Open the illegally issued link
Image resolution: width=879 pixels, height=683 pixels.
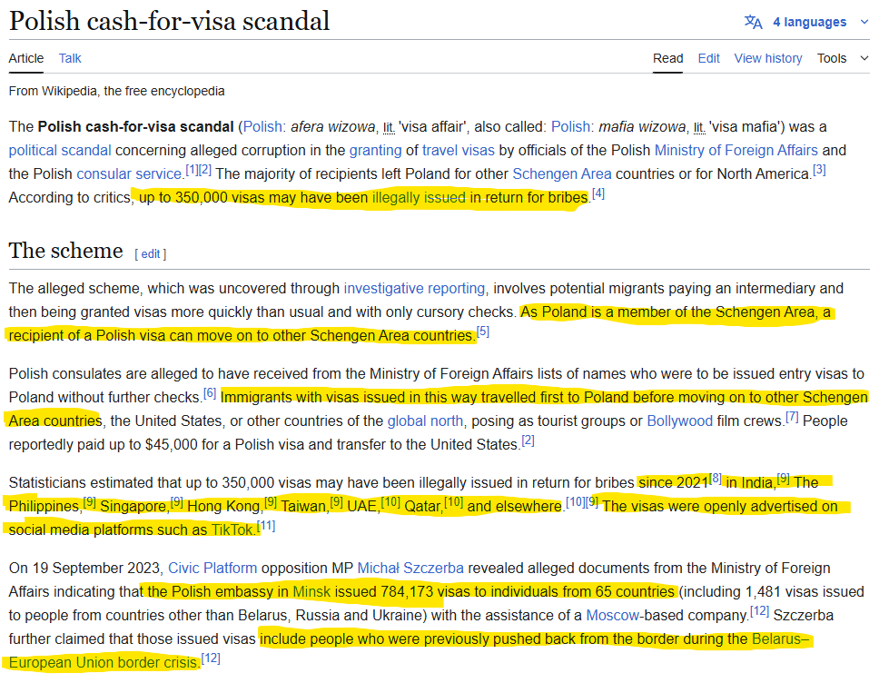(419, 197)
